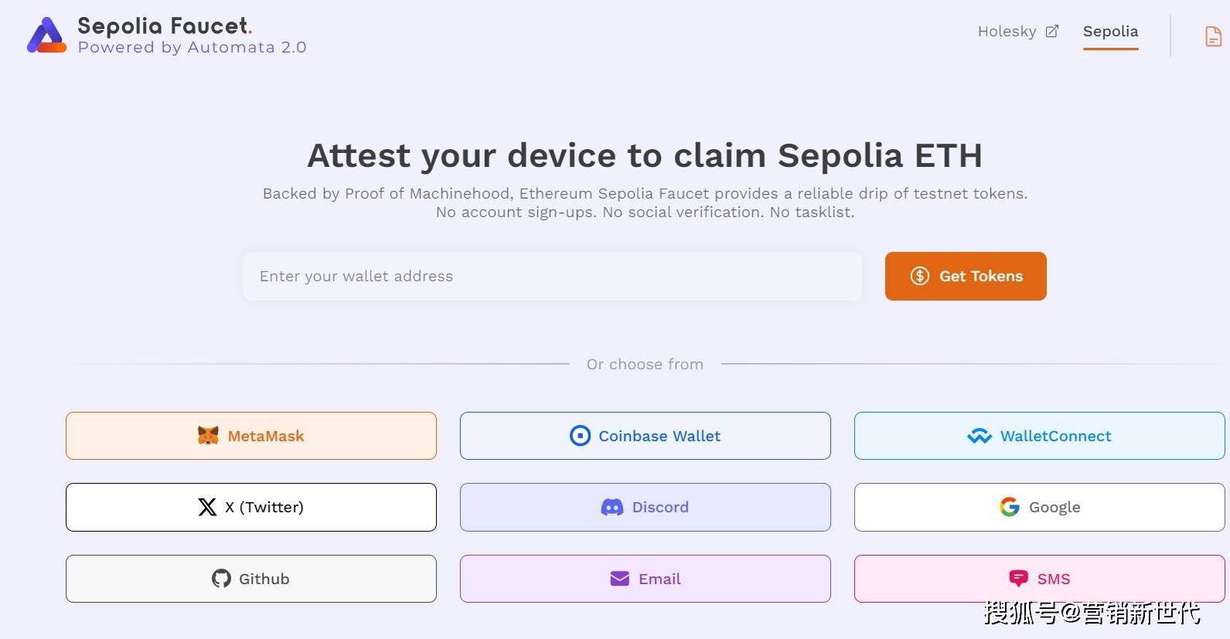
Task: Switch to the Holesky network tab
Action: [1007, 32]
